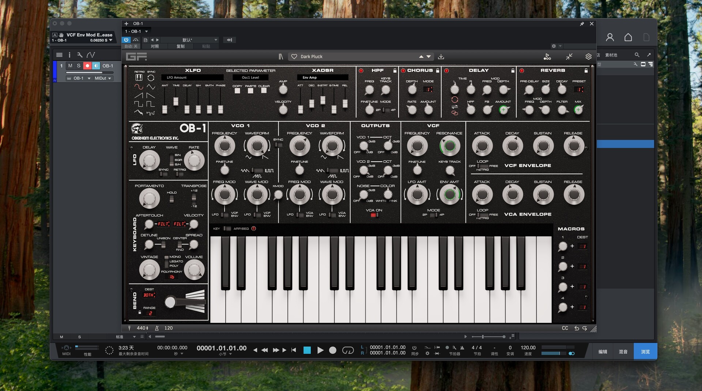Open the Dark Pluck preset down arrow

point(429,57)
